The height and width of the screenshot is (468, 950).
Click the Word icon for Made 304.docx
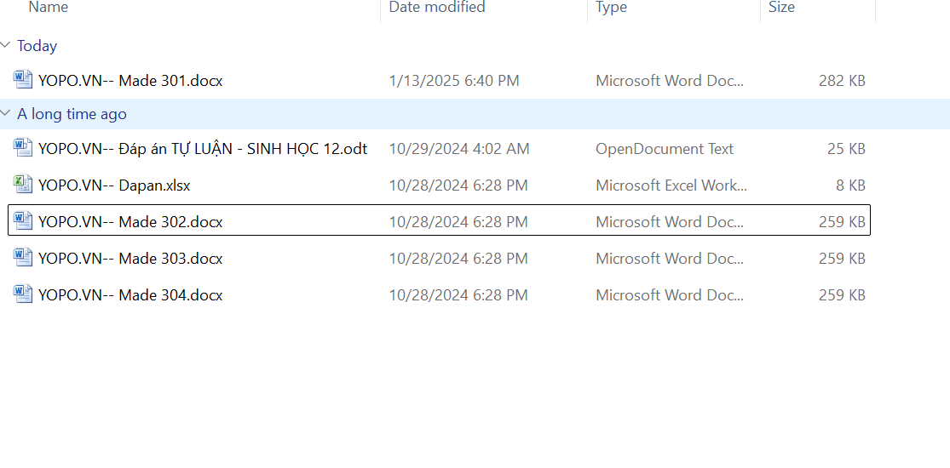pyautogui.click(x=23, y=294)
